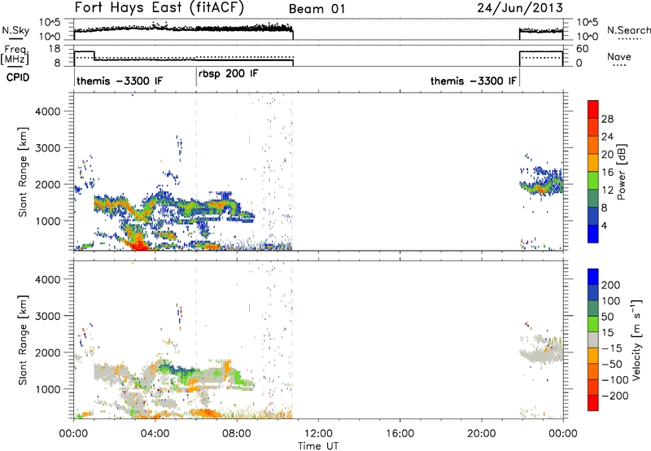
Task: Click the 'CPID' row label
Action: click(x=18, y=77)
